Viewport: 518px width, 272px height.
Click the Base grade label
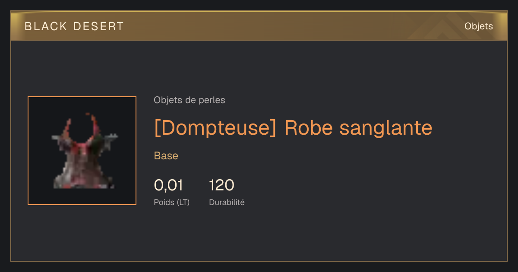166,156
